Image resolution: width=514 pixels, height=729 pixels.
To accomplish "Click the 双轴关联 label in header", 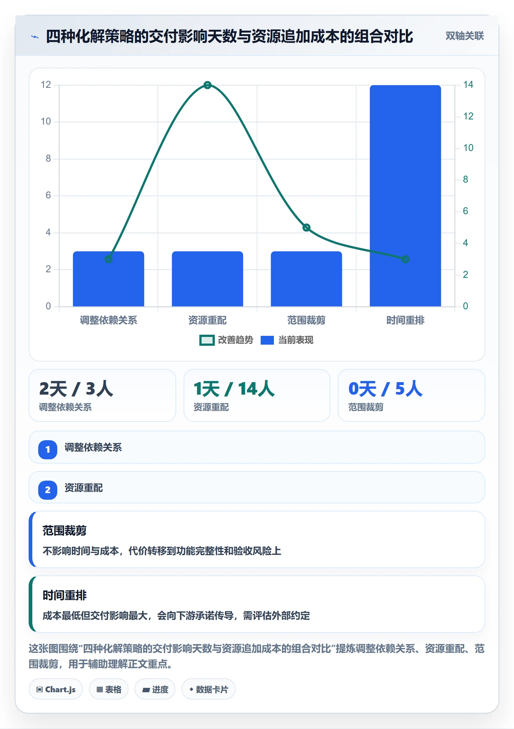I will pos(464,36).
